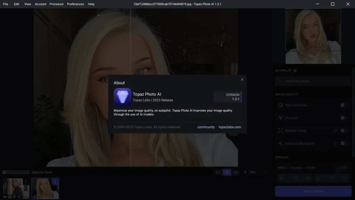Click the lock icon beside Enhance Resolution
Viewport: 355px width, 200px height.
point(336,143)
